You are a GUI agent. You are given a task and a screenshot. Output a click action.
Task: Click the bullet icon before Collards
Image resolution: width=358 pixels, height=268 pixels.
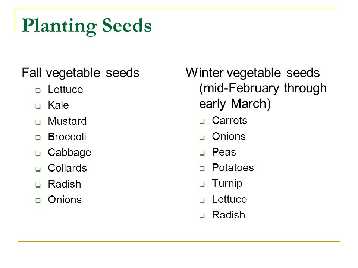(x=38, y=169)
